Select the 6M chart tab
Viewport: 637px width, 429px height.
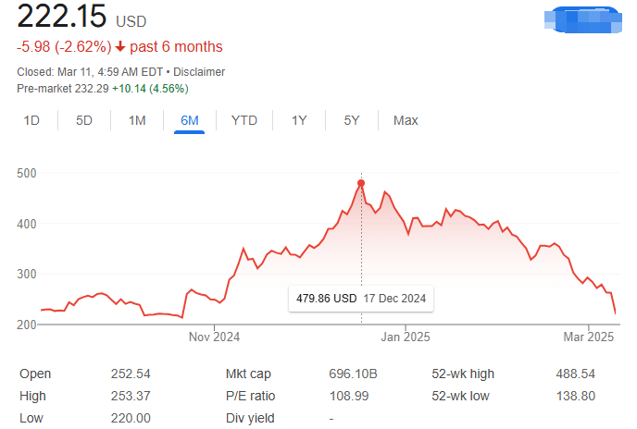[x=189, y=120]
